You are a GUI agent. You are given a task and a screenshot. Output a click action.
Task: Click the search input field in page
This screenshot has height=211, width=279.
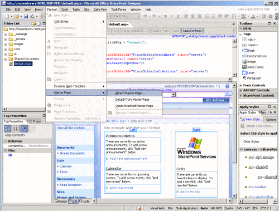200,95
